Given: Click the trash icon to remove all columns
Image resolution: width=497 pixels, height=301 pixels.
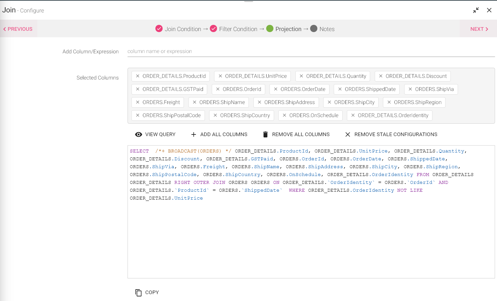Looking at the screenshot, I should point(265,134).
